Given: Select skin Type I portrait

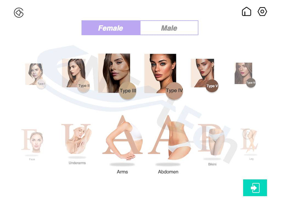Looking at the screenshot, I should (x=34, y=74).
